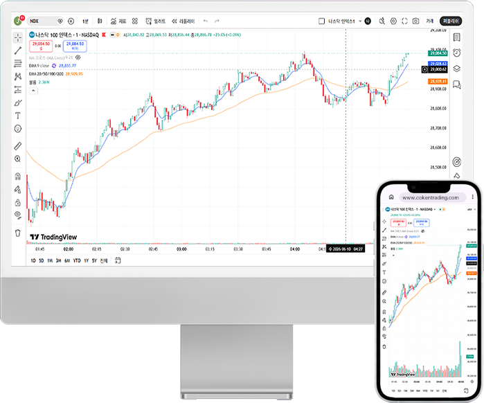Toggle stay-in-drawing-mode pencil lock icon
The height and width of the screenshot is (403, 484).
click(18, 189)
